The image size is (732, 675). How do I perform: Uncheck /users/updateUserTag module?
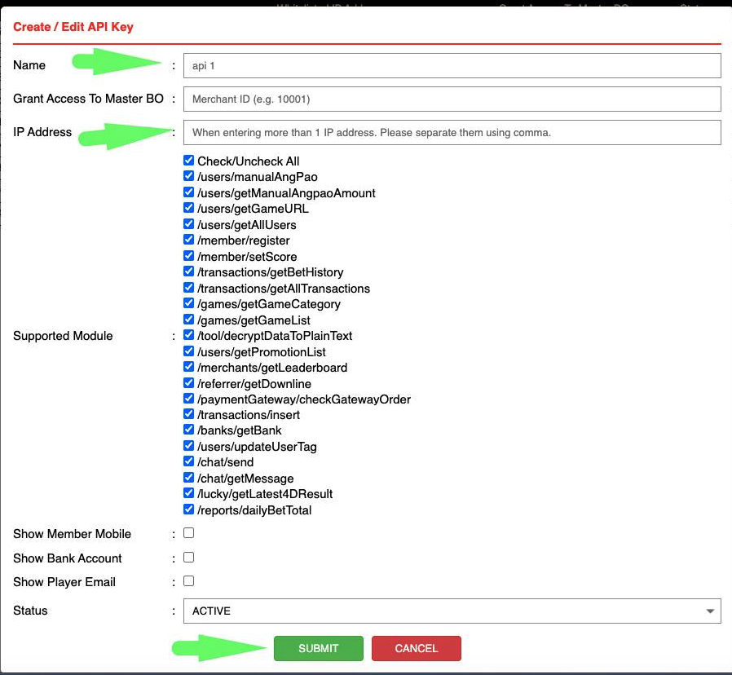(x=188, y=446)
